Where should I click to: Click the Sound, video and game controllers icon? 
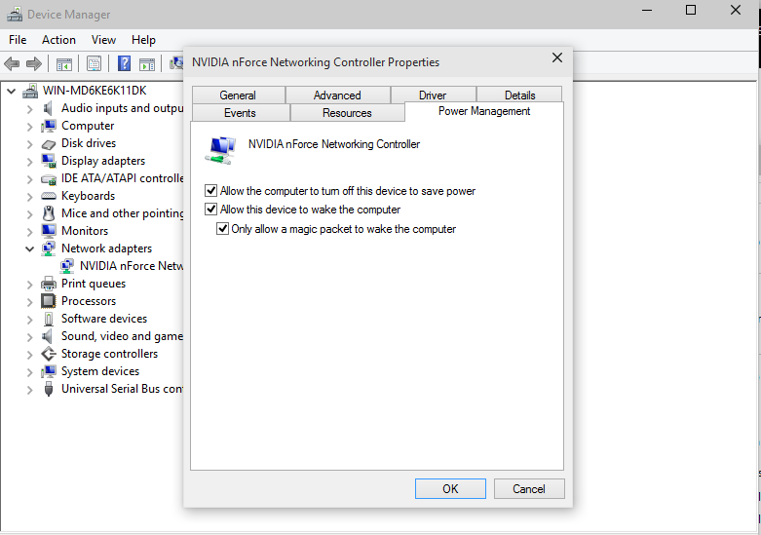(x=48, y=336)
